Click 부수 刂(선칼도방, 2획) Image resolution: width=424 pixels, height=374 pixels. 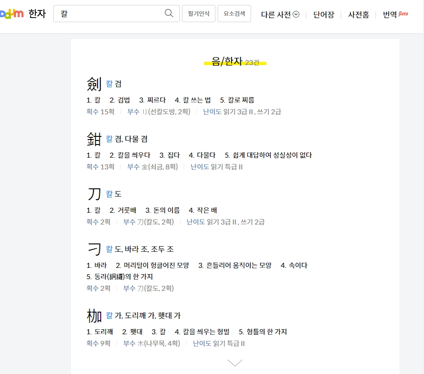coord(159,112)
